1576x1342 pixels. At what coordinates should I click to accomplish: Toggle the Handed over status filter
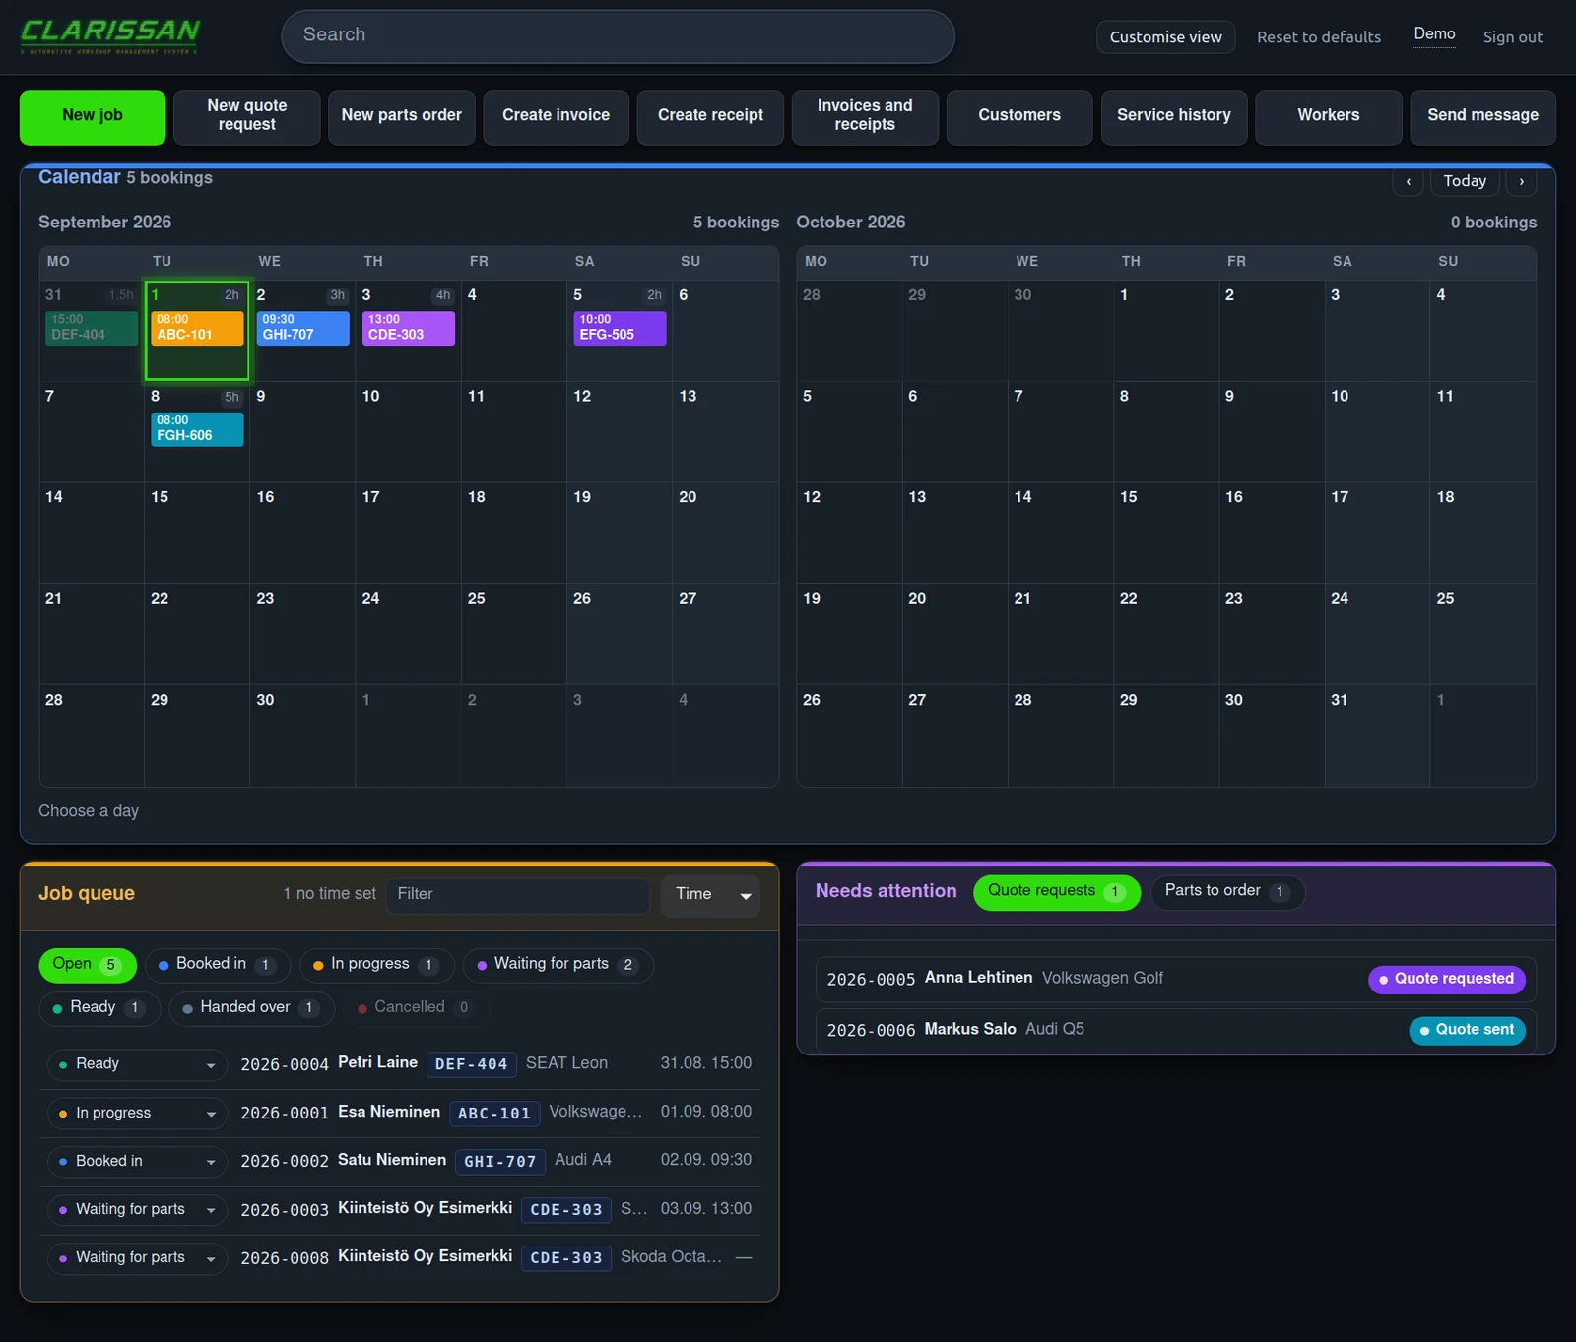252,1008
